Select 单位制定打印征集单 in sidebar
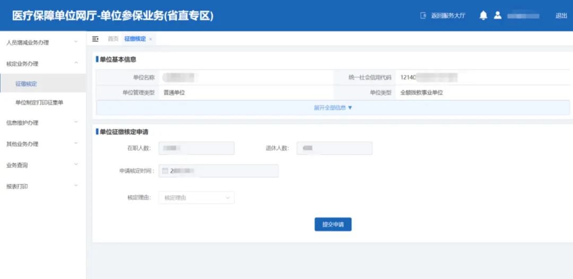The height and width of the screenshot is (279, 573). point(39,102)
